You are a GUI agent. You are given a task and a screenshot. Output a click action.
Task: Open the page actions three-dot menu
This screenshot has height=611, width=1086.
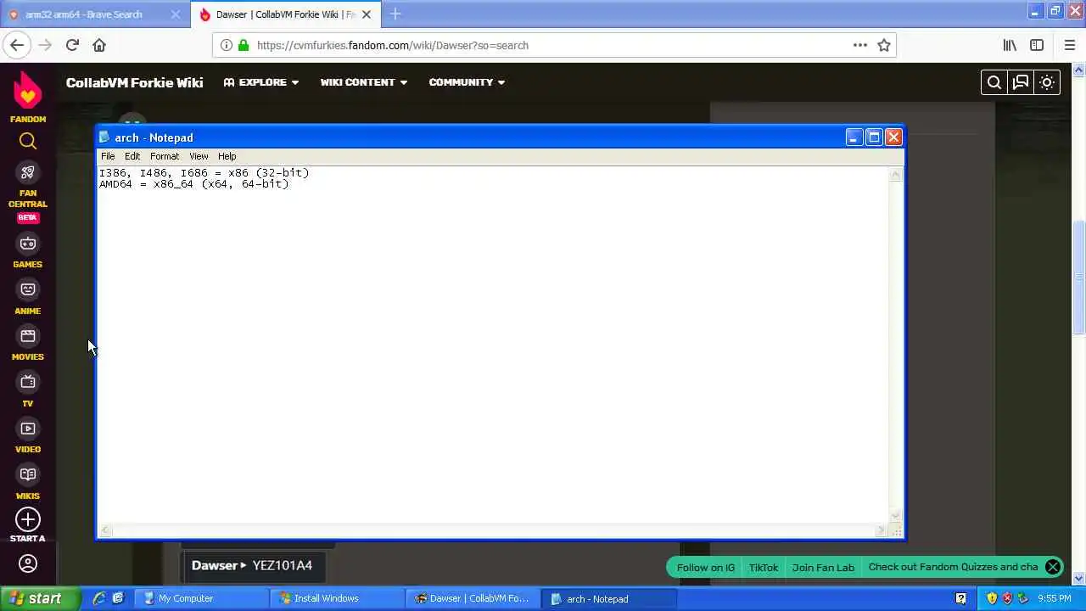point(860,45)
